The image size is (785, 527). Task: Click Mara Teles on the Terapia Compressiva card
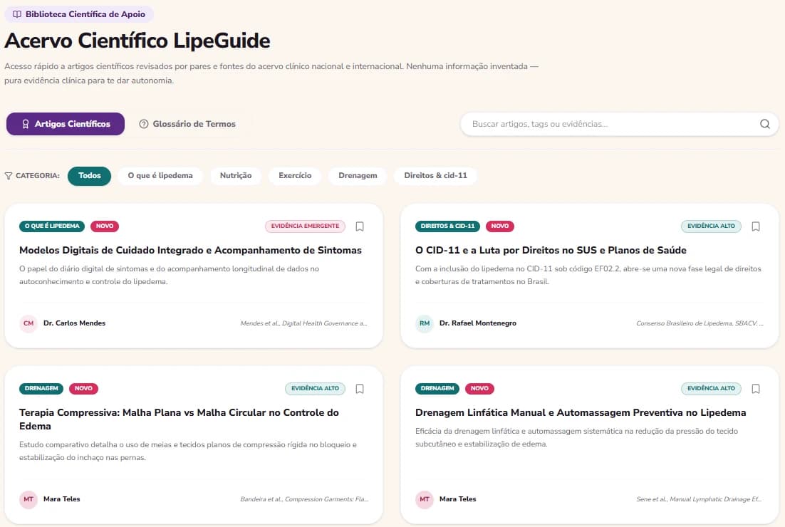pos(61,499)
